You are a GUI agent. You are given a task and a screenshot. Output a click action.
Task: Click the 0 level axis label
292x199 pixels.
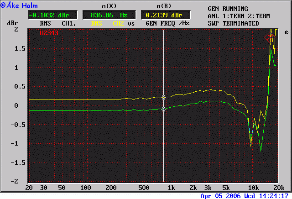tap(16, 105)
